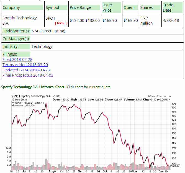
Task: Click the Open column header
Action: coord(131,7)
